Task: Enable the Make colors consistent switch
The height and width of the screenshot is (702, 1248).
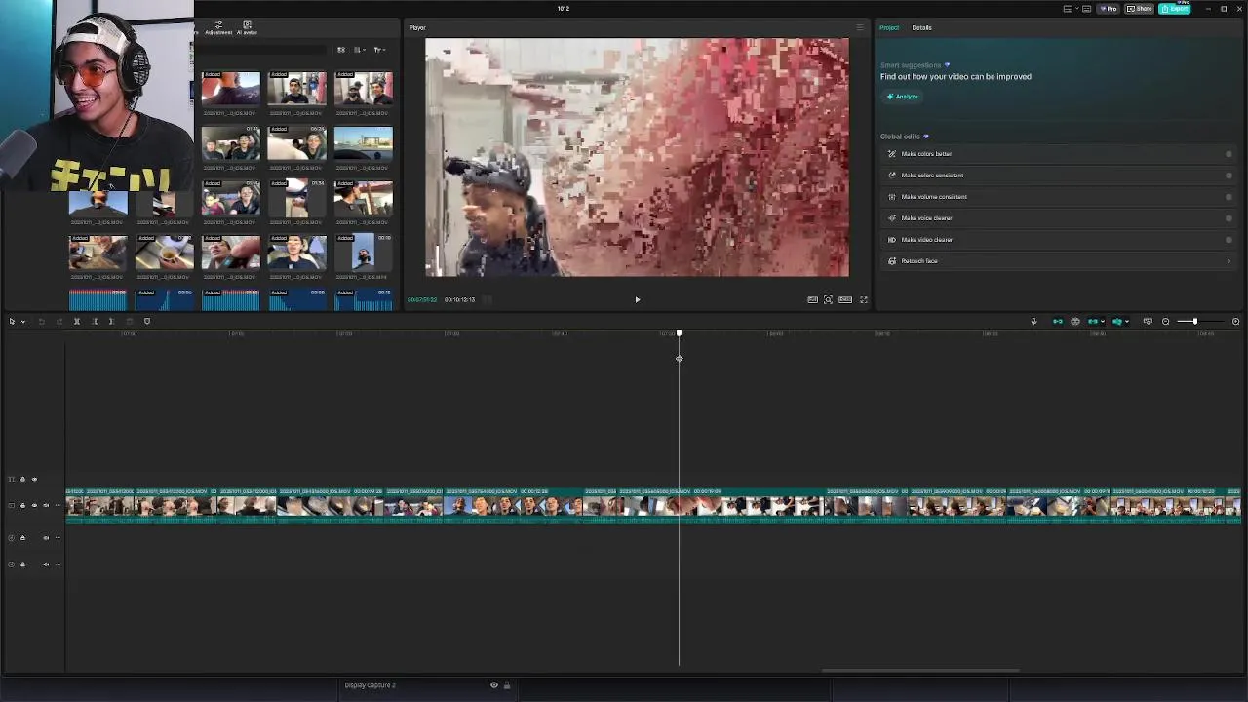Action: tap(1228, 175)
